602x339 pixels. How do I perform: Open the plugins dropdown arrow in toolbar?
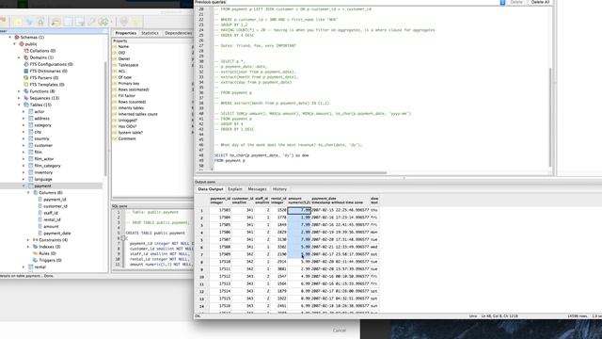click(x=112, y=22)
